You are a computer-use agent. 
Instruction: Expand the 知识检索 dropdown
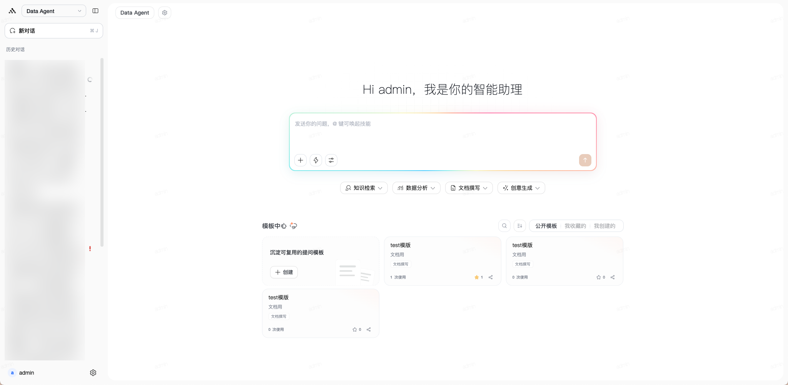(x=364, y=188)
